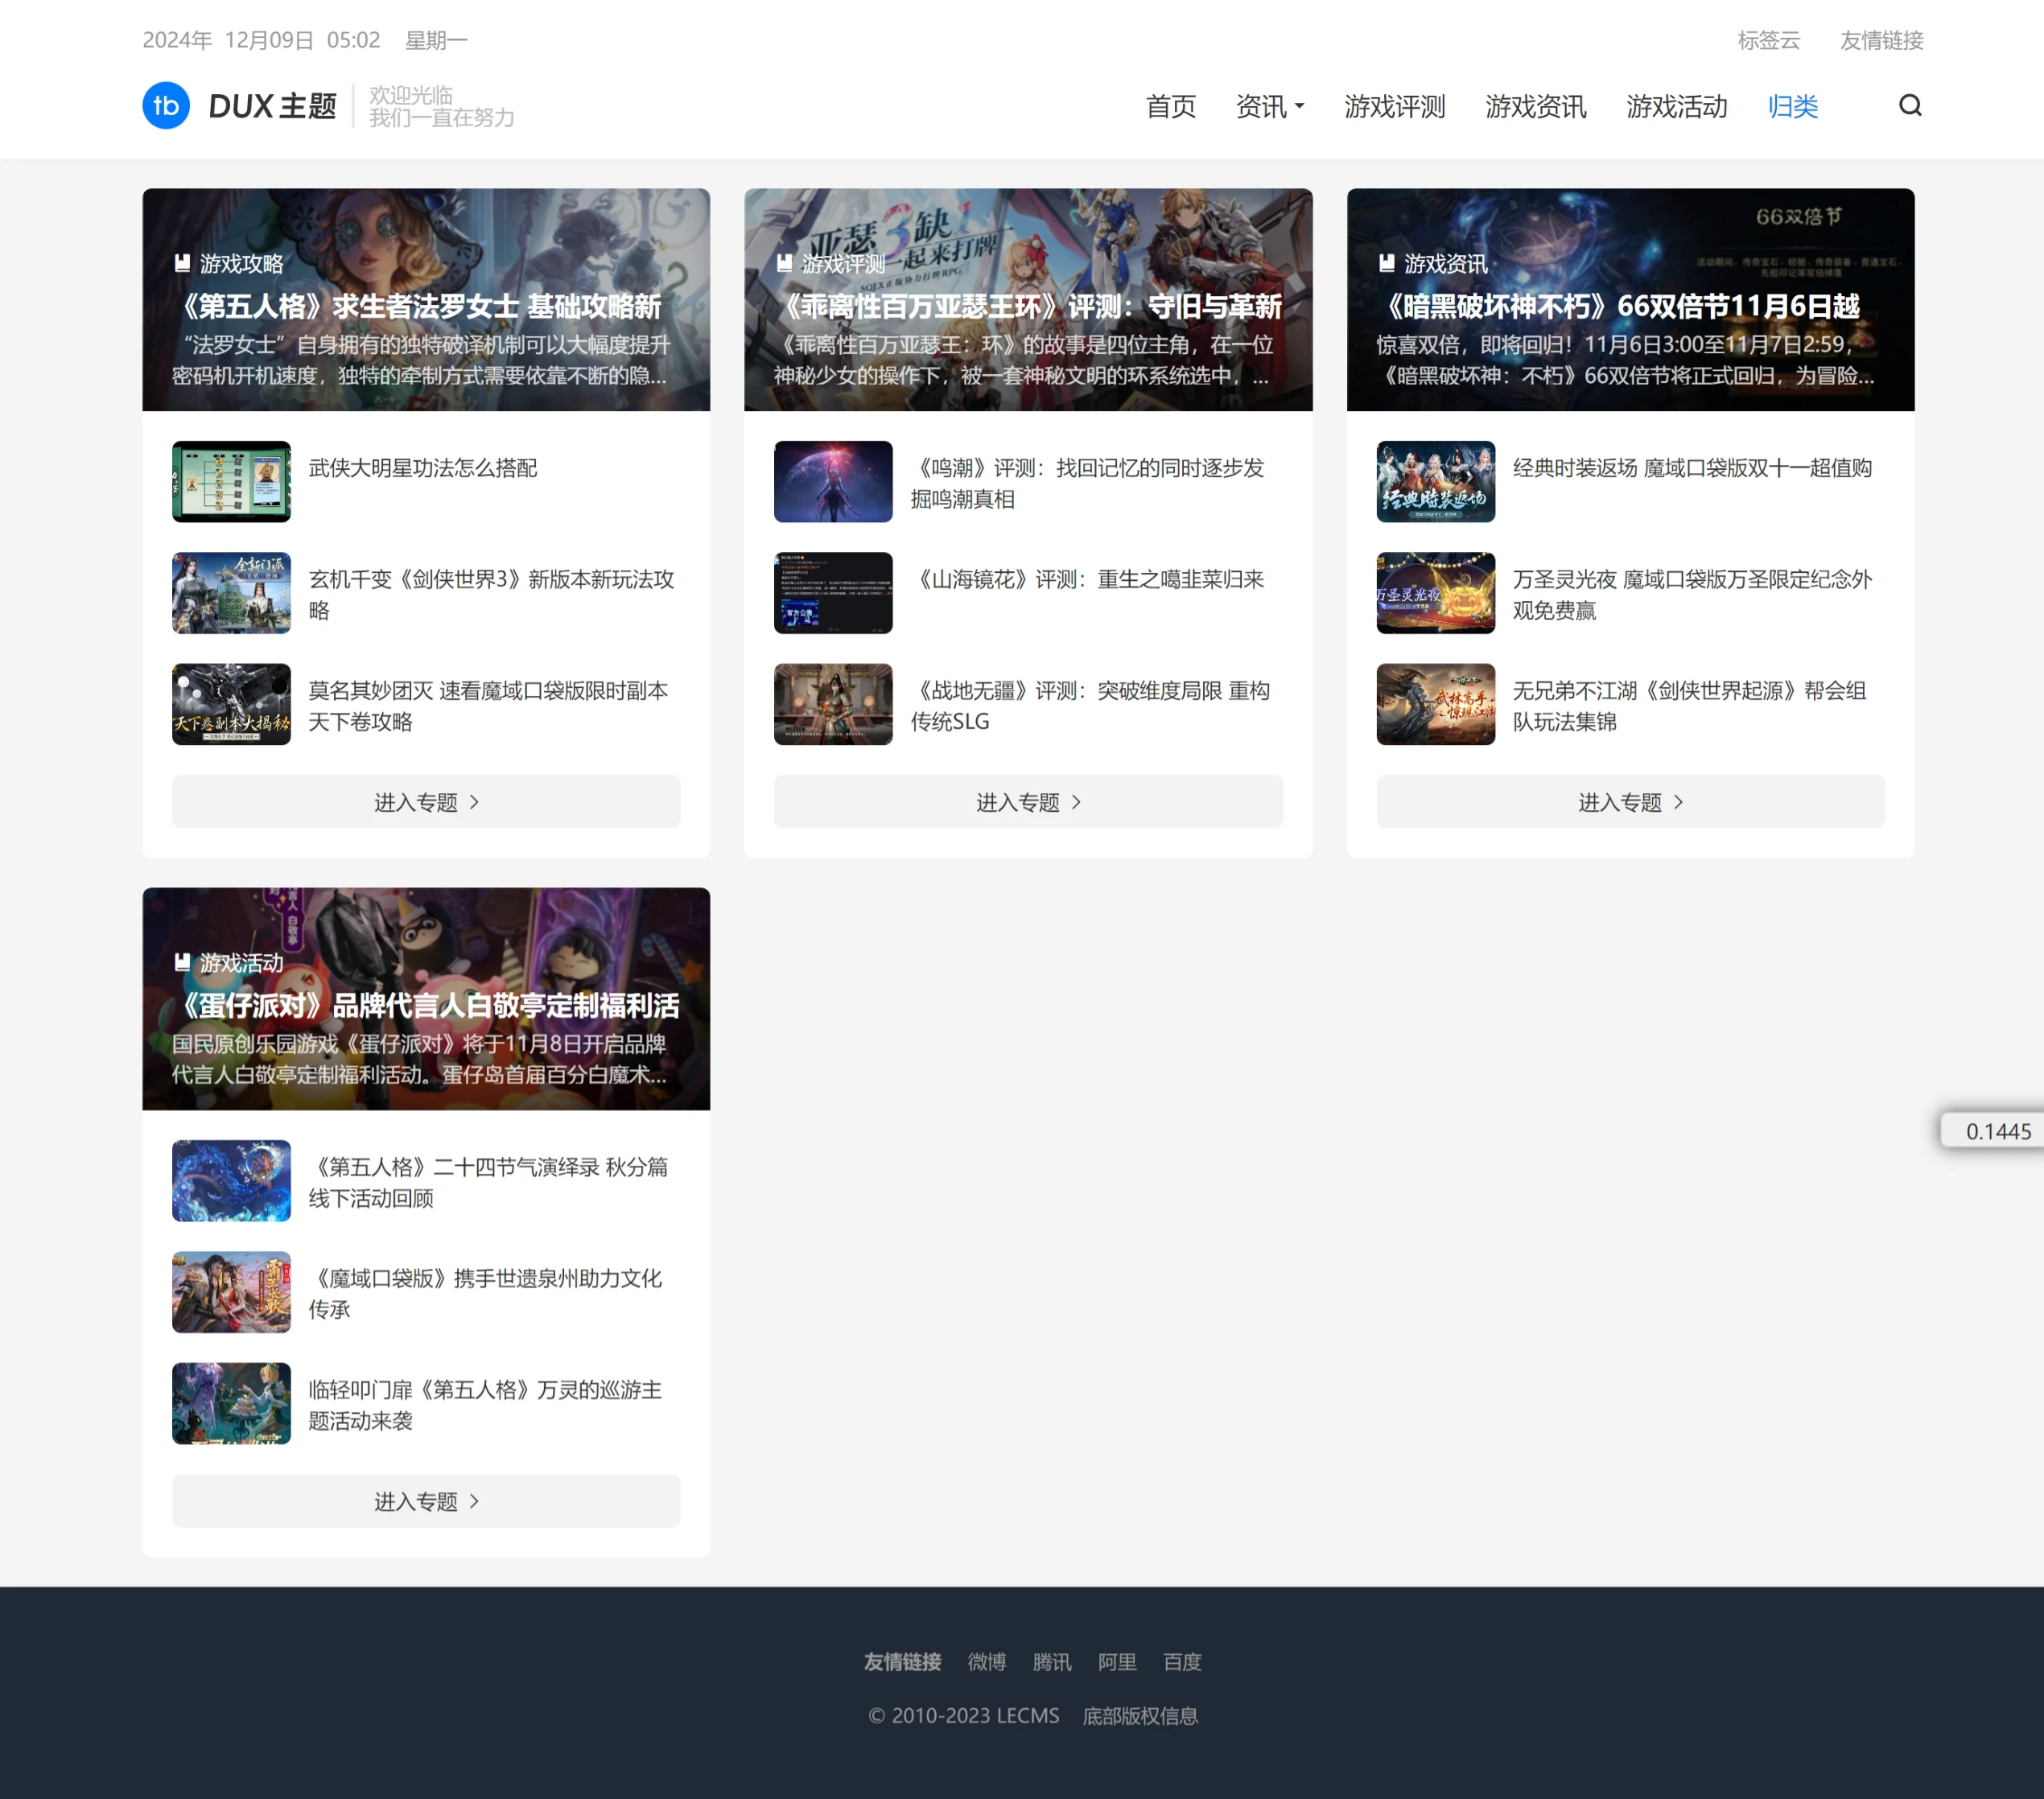The image size is (2044, 1799).
Task: Click the 游戏活动 card bookmark icon
Action: tap(182, 962)
